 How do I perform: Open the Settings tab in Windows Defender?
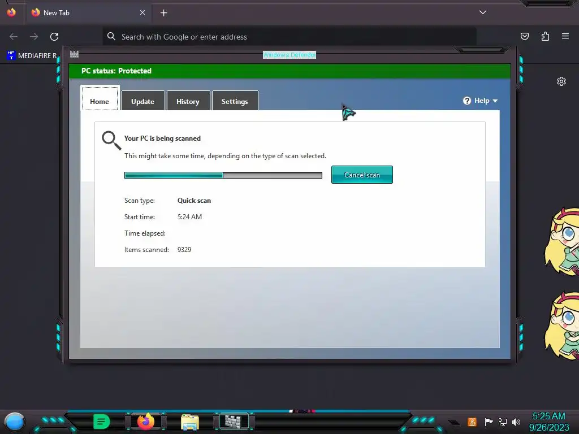235,101
